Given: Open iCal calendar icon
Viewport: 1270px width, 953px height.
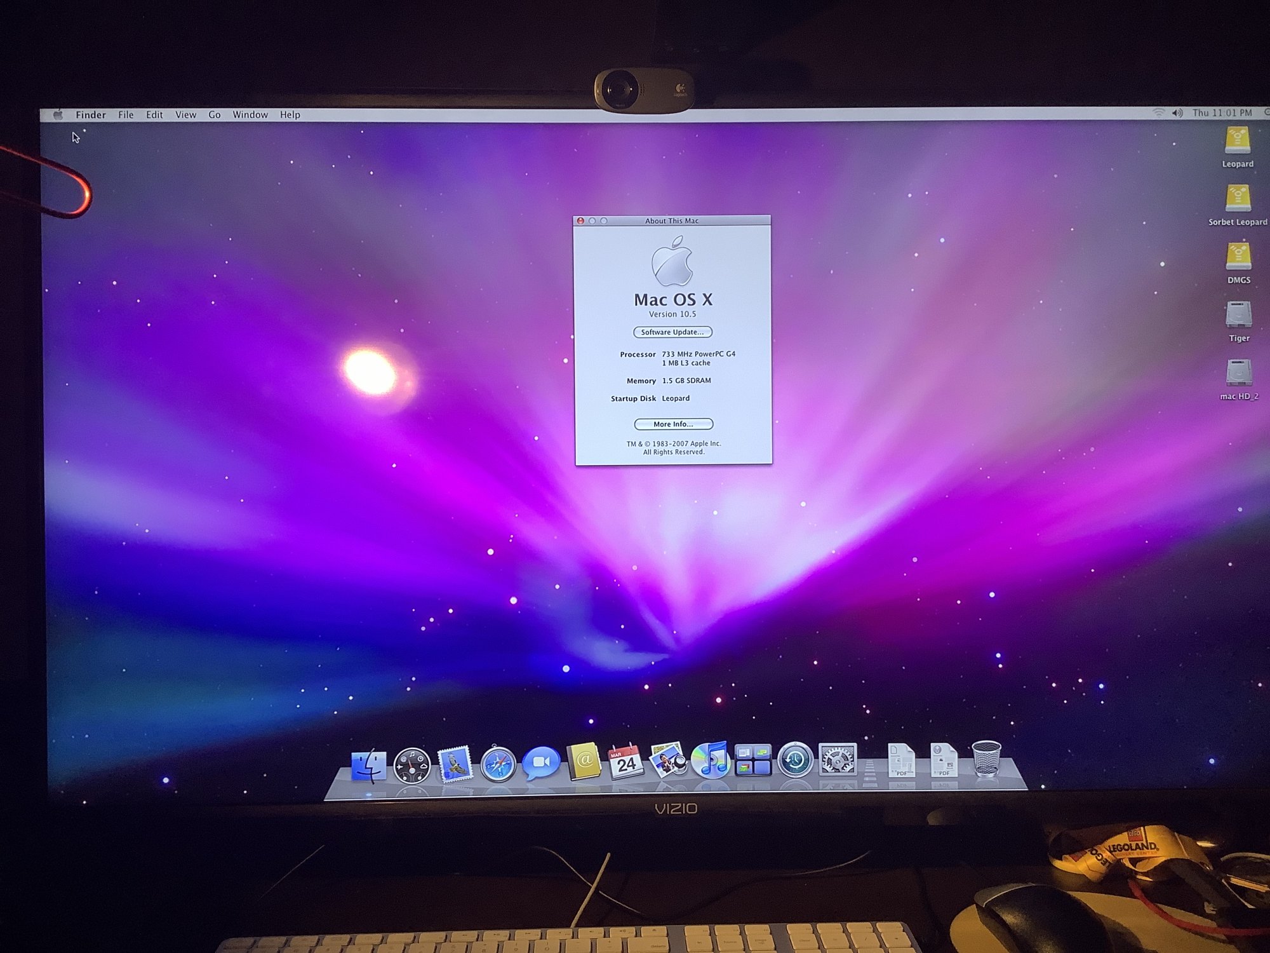Looking at the screenshot, I should click(x=625, y=762).
